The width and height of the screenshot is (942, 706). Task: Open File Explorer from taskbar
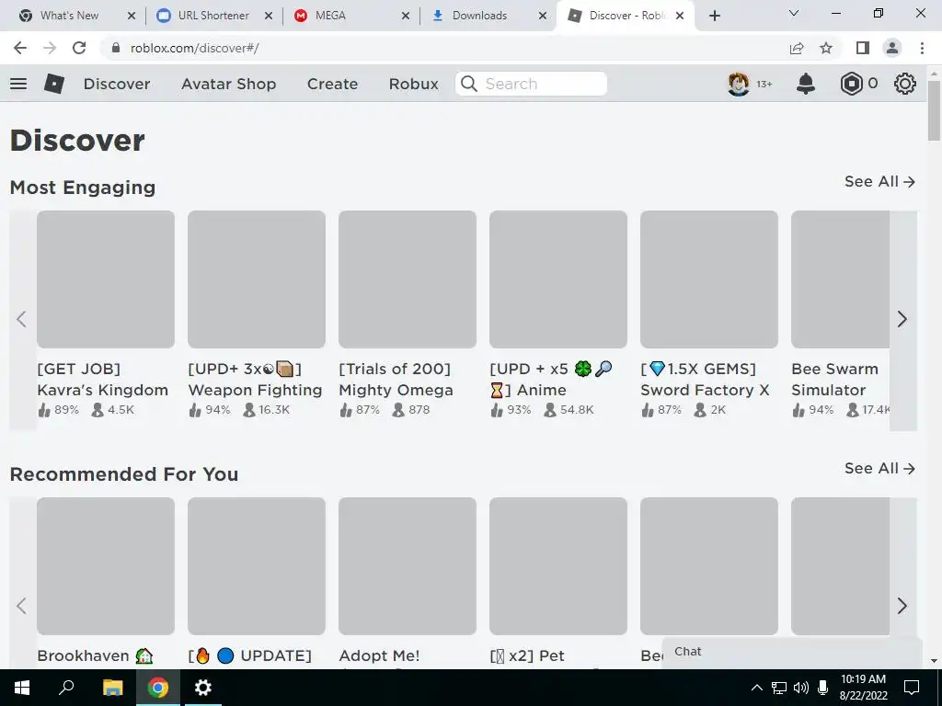coord(112,688)
